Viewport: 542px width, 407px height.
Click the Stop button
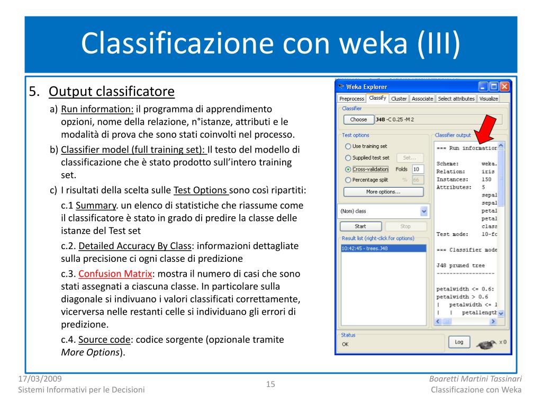coord(405,226)
